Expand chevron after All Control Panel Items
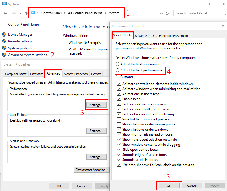Viewport: 227px width, 191px height. [x=105, y=13]
